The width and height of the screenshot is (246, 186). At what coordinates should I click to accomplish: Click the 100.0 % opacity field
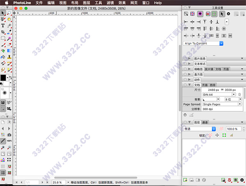(233, 129)
